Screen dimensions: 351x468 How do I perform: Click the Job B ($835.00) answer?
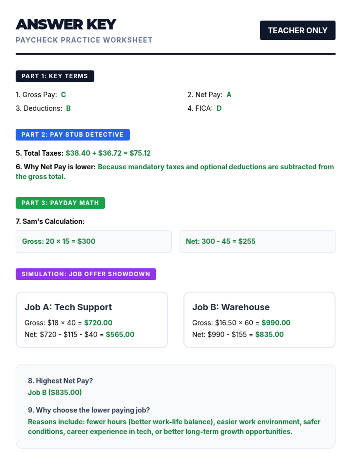(x=55, y=393)
